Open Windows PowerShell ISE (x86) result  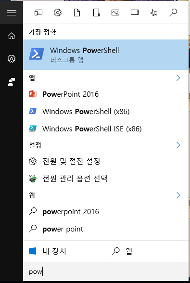pyautogui.click(x=106, y=129)
